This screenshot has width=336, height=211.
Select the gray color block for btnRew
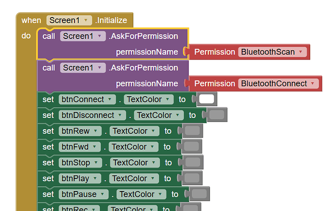[192, 131]
